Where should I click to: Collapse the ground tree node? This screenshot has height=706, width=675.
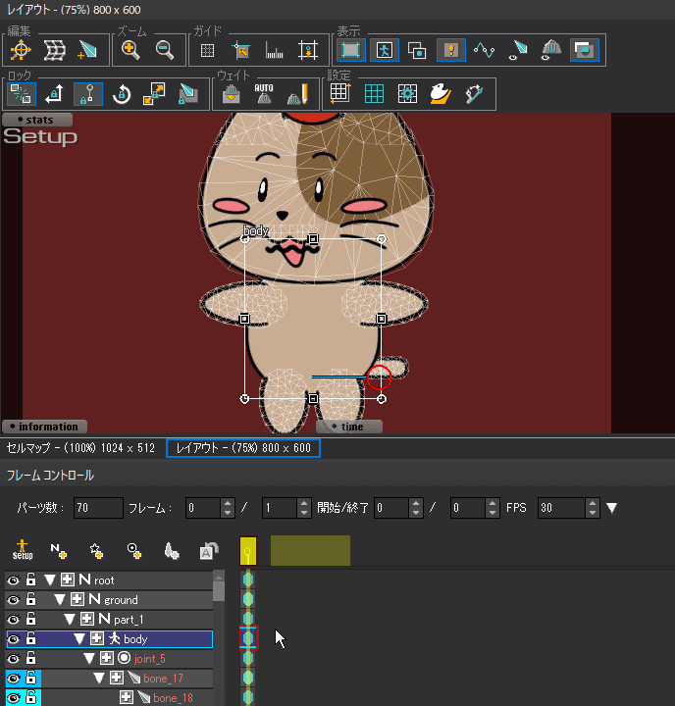tap(60, 600)
